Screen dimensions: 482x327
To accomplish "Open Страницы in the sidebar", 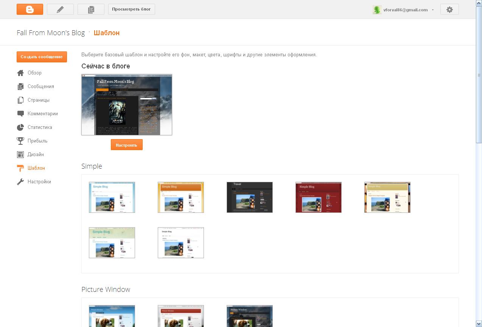I will coord(39,100).
